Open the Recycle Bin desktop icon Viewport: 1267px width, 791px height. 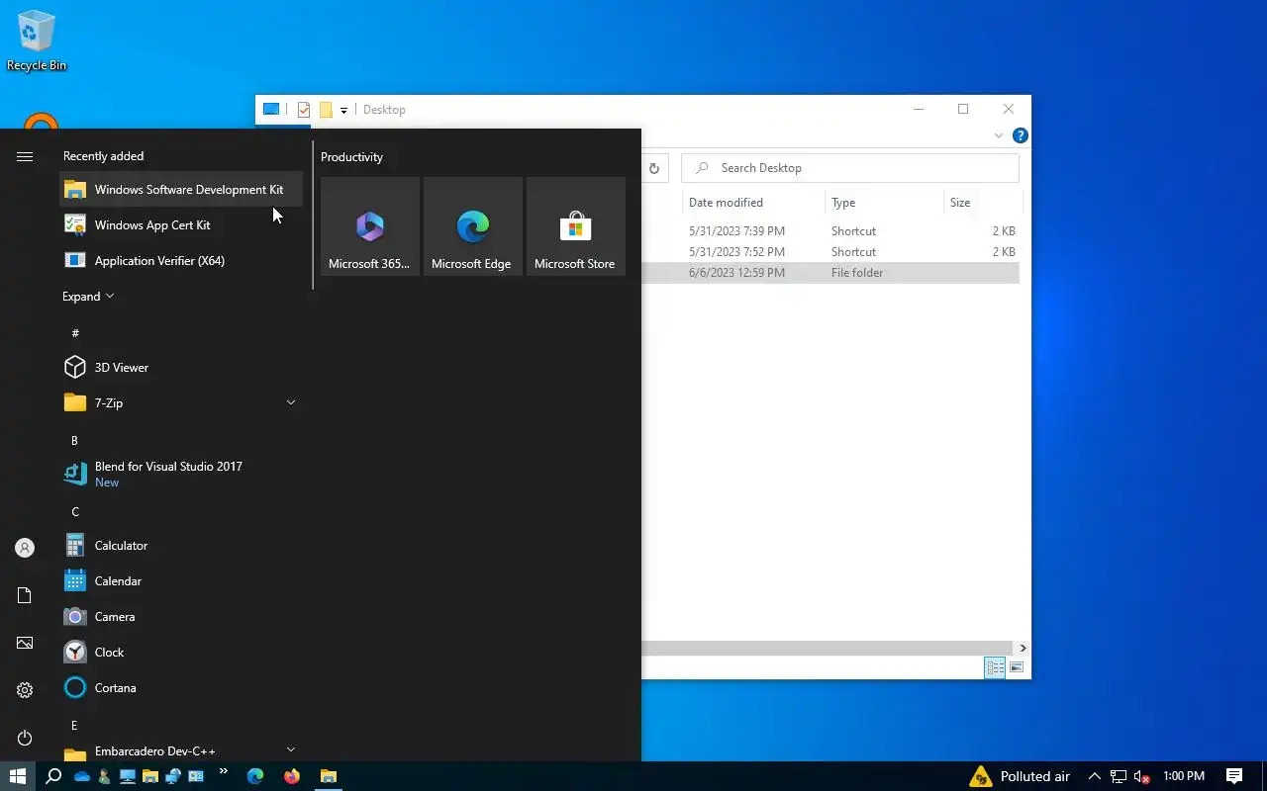(x=37, y=42)
